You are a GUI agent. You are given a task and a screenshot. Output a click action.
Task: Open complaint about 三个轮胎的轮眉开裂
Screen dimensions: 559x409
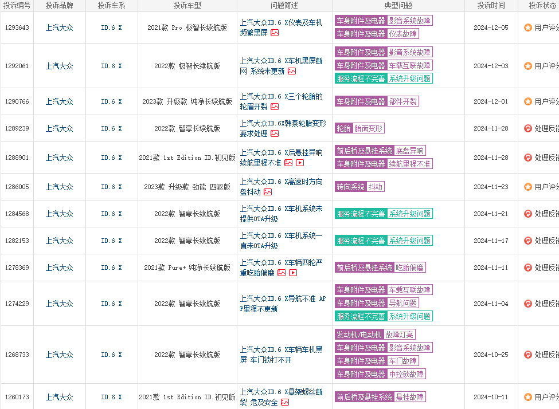coord(281,101)
